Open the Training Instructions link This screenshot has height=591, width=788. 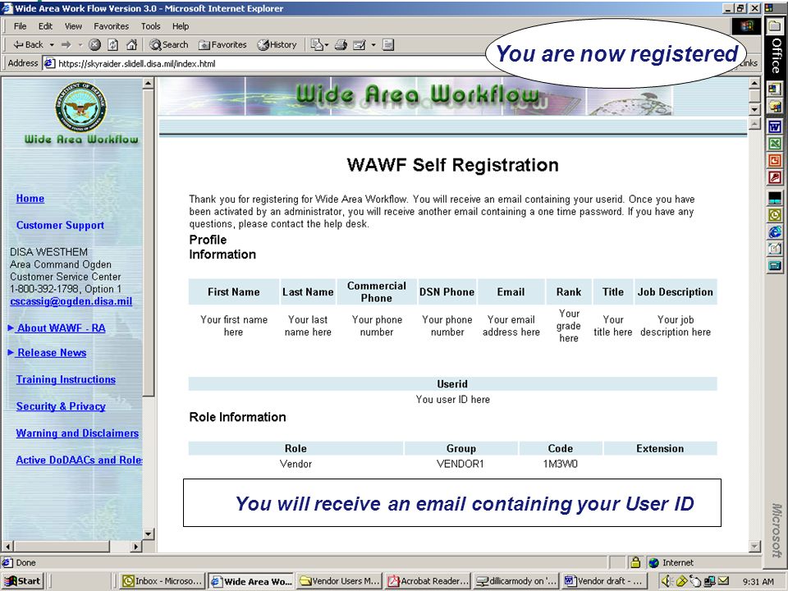[x=66, y=379]
